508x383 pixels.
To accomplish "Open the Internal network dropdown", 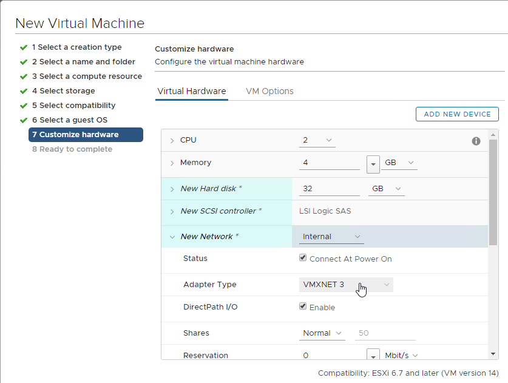I will click(x=331, y=237).
